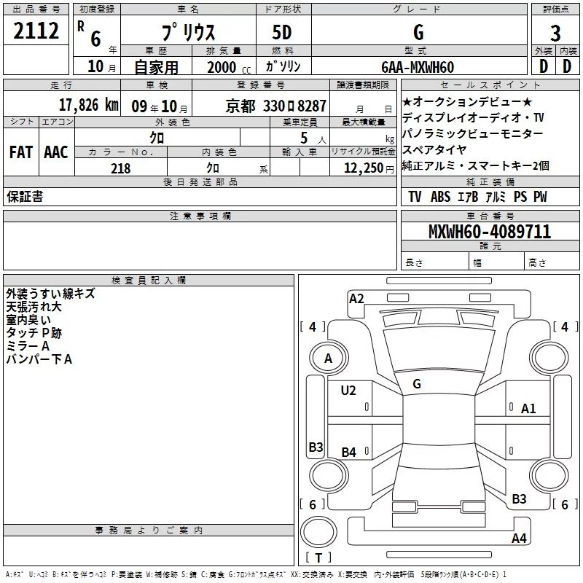Select the ディスプレイオーディオ・TV line

click(x=473, y=117)
